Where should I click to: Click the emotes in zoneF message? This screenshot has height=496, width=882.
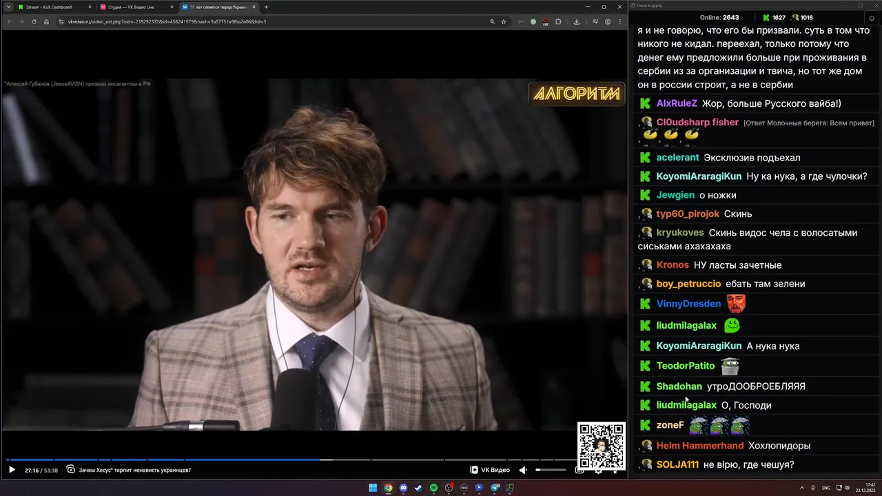[719, 426]
